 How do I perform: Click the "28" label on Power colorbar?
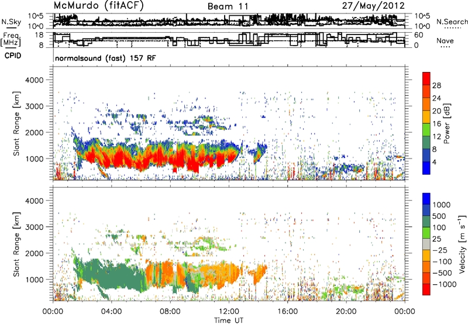436,85
